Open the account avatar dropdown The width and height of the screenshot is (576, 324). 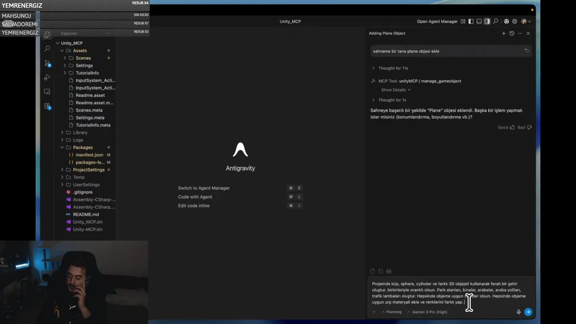click(x=526, y=21)
